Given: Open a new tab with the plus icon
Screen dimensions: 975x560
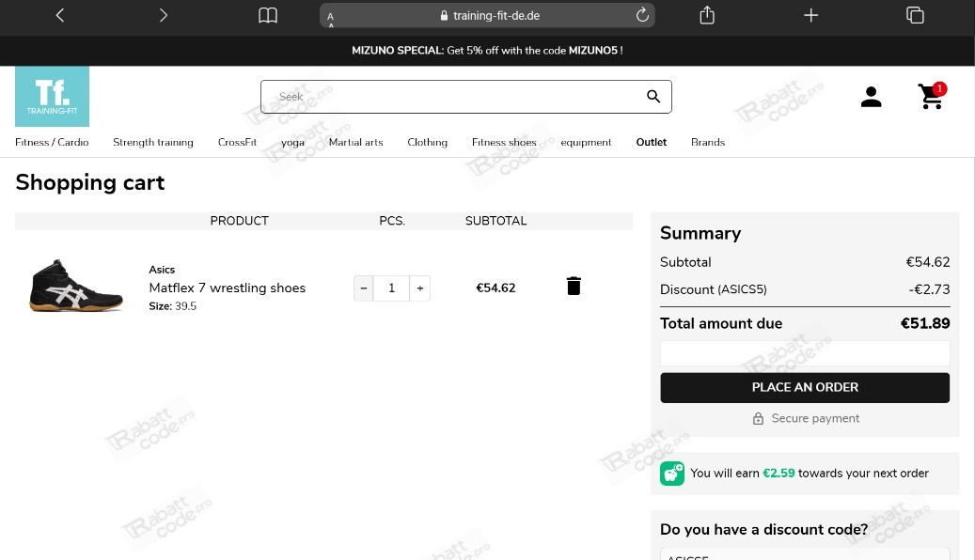Looking at the screenshot, I should 810,16.
